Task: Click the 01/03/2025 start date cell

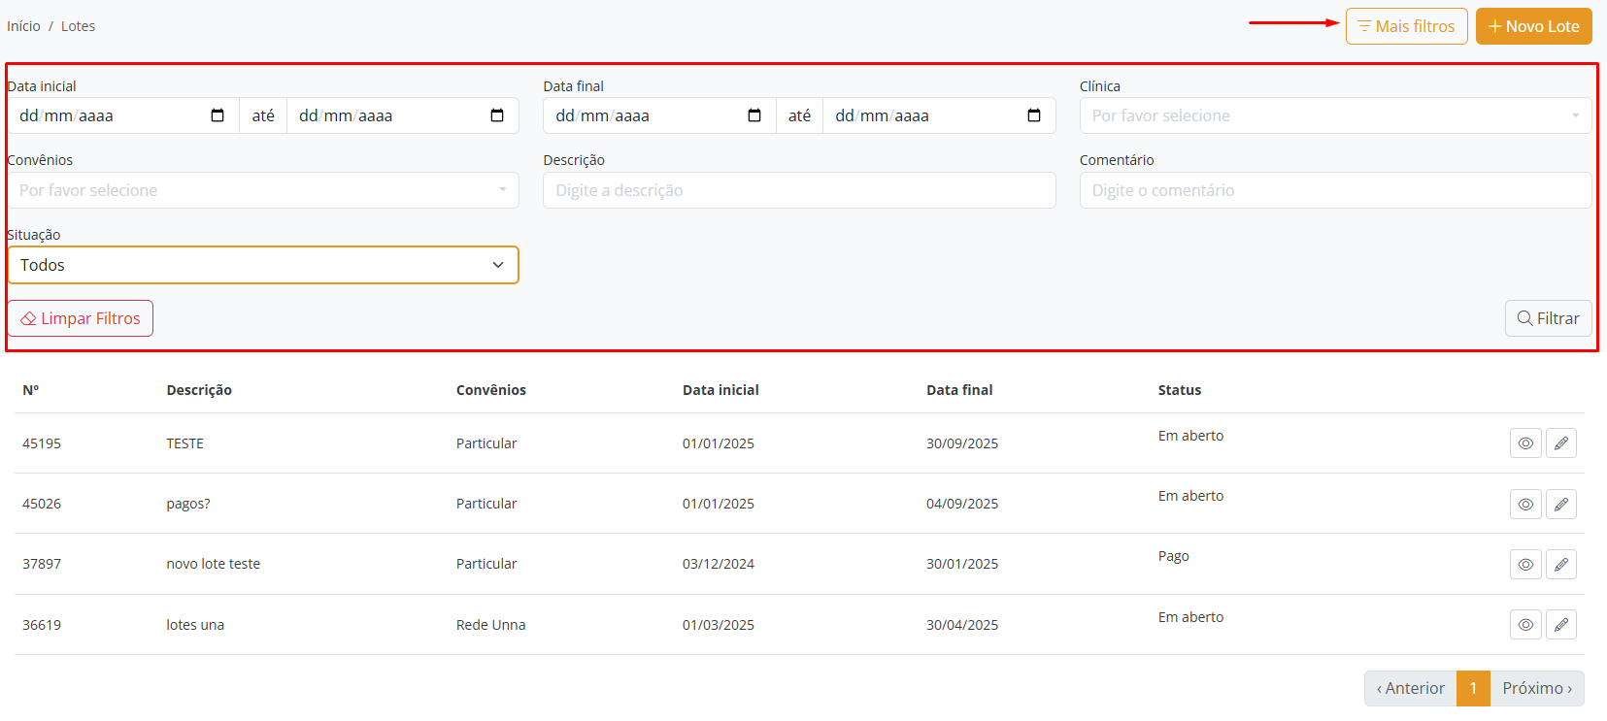Action: [719, 625]
